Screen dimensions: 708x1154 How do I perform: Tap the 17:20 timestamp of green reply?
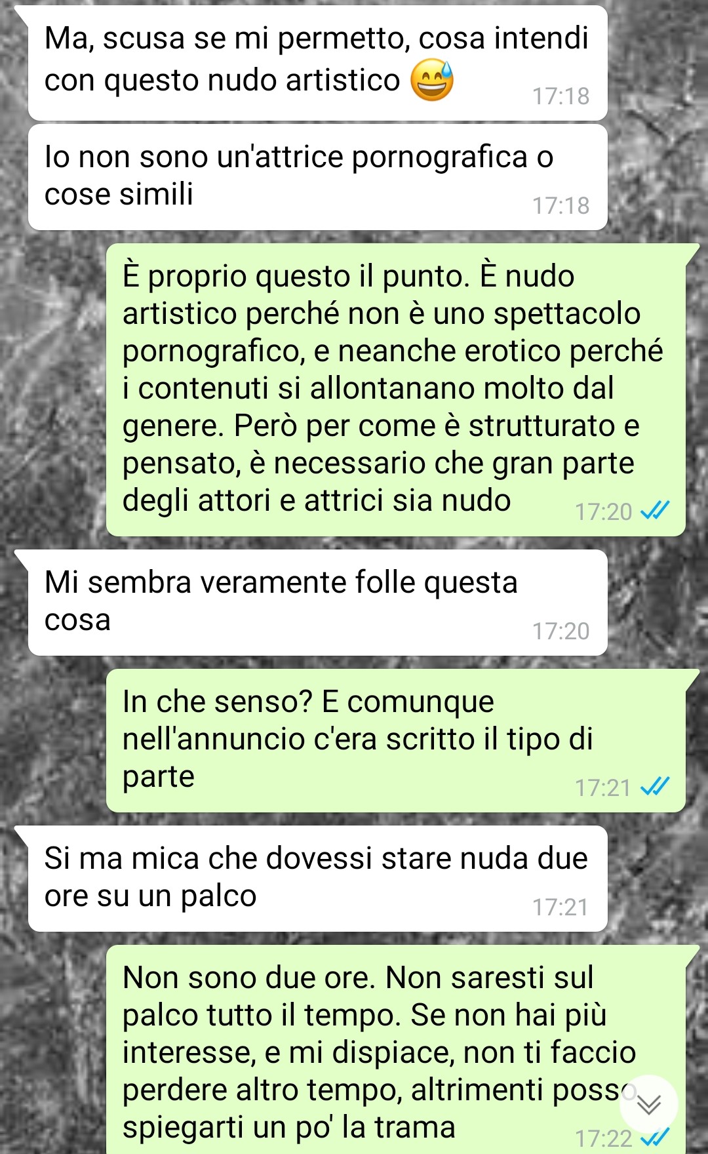603,511
